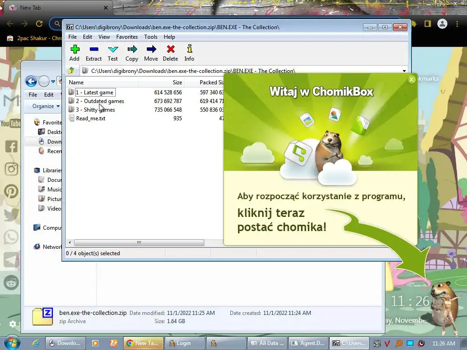Open the browser profile avatar
Image resolution: width=467 pixels, height=350 pixels.
point(442,24)
